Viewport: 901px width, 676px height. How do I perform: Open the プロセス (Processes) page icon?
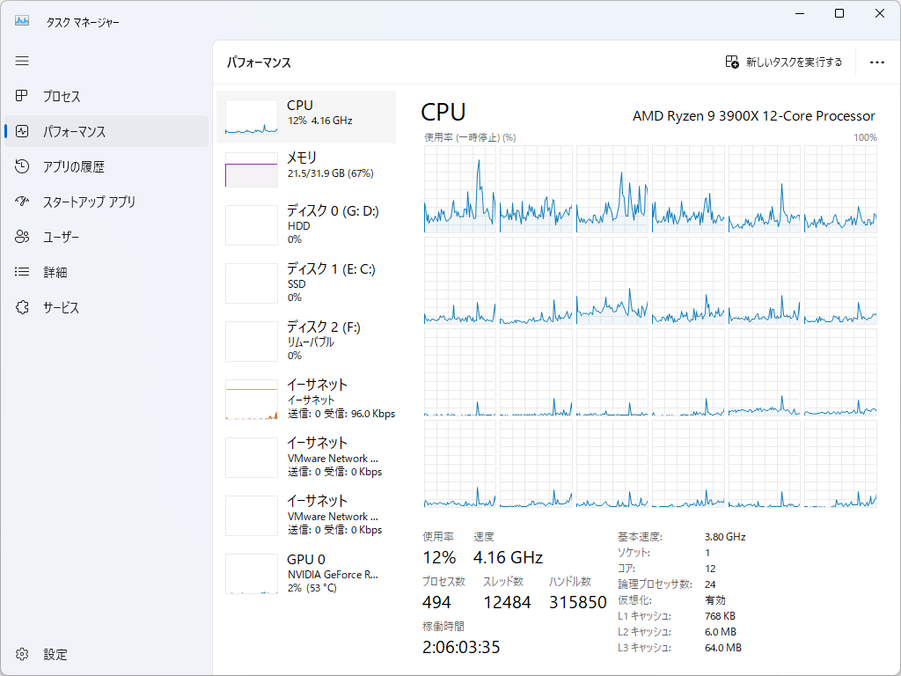point(23,96)
